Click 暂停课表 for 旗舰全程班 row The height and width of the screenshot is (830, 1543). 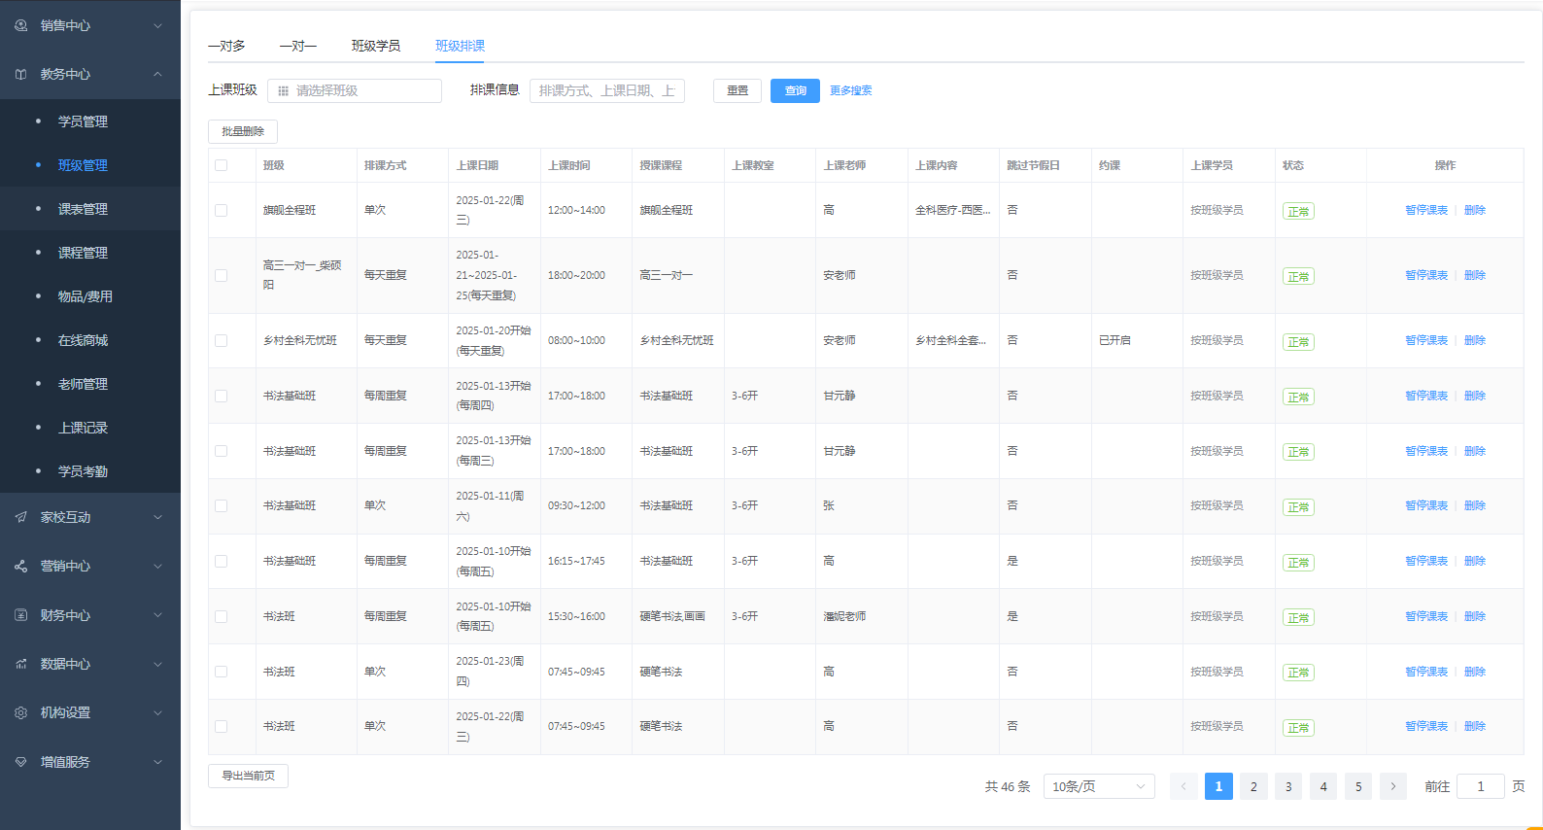coord(1426,210)
